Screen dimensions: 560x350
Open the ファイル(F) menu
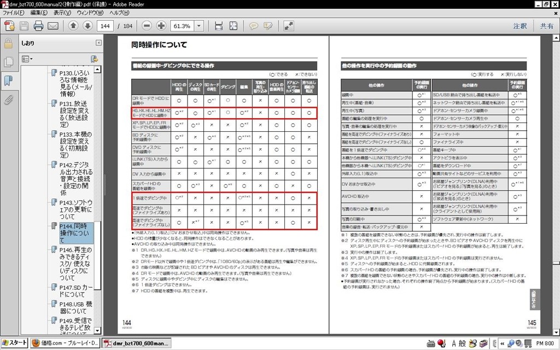[x=13, y=13]
